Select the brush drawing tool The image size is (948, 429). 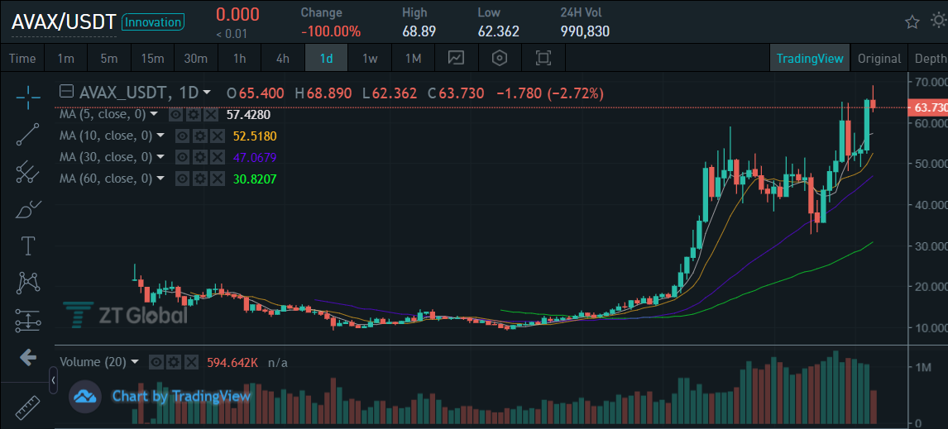tap(28, 210)
